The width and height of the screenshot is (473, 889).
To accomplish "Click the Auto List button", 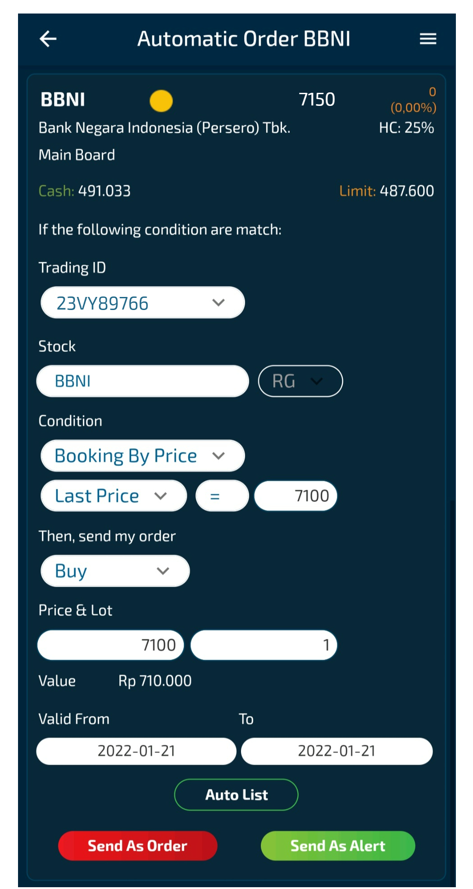I will pyautogui.click(x=236, y=794).
